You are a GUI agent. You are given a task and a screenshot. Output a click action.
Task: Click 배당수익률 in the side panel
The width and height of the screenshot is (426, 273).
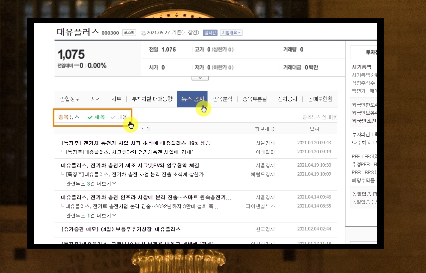click(x=363, y=181)
